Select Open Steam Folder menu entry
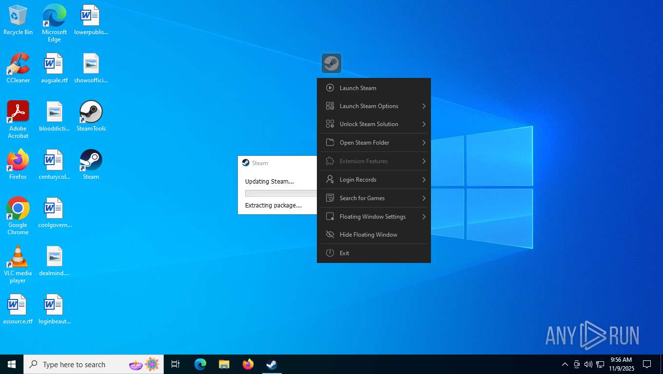This screenshot has width=663, height=374. click(374, 142)
